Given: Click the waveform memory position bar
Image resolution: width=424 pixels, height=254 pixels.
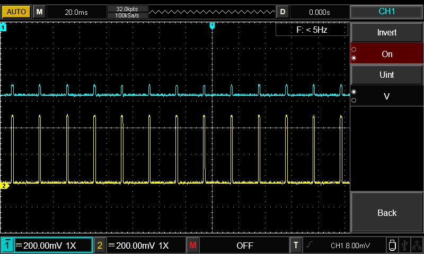Looking at the screenshot, I should point(212,12).
